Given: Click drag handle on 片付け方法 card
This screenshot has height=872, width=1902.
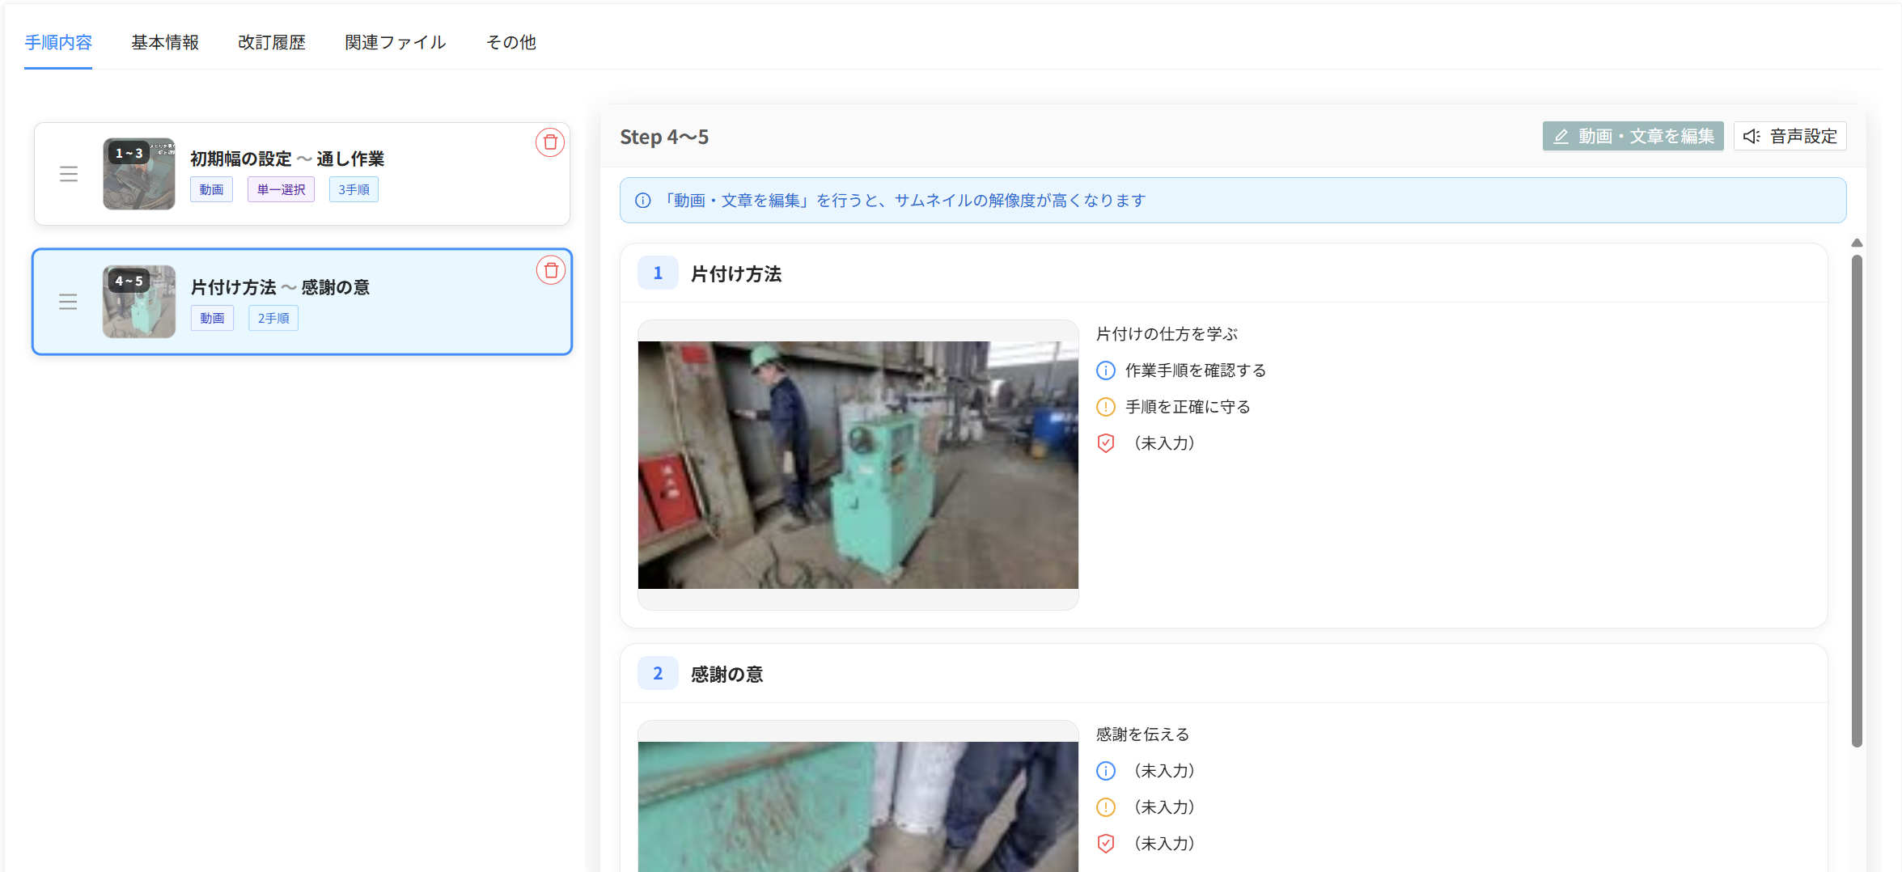Looking at the screenshot, I should point(69,302).
